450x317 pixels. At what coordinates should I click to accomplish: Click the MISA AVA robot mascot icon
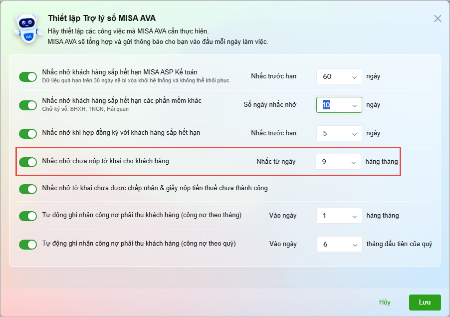tap(28, 29)
